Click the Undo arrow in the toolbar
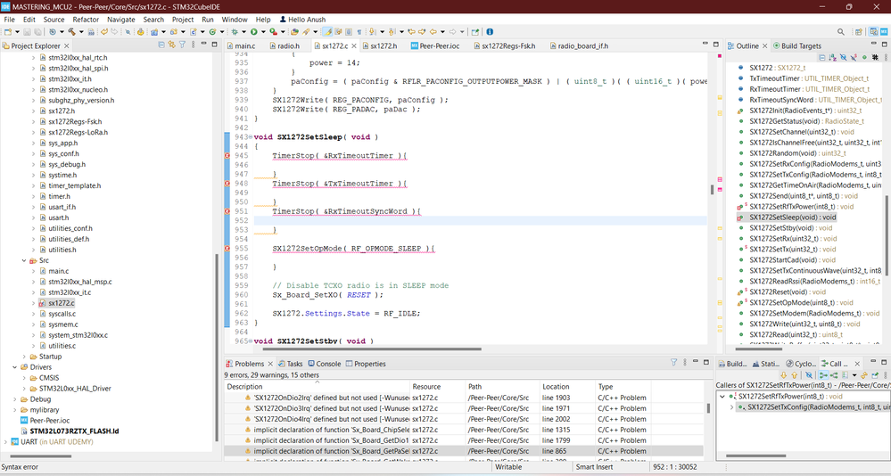891x476 pixels. pos(104,32)
